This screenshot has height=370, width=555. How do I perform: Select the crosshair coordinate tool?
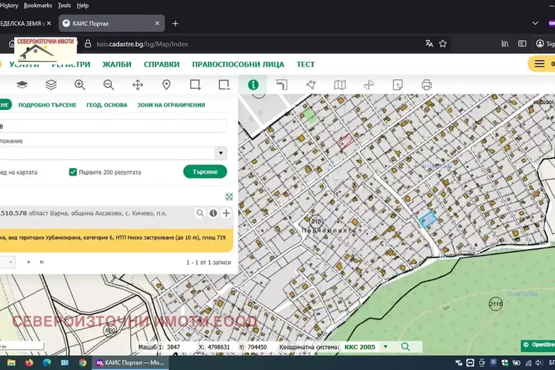pyautogui.click(x=369, y=85)
